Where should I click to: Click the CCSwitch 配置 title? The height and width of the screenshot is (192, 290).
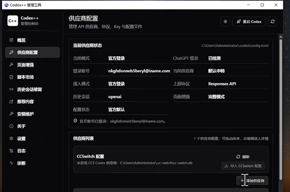coord(90,156)
